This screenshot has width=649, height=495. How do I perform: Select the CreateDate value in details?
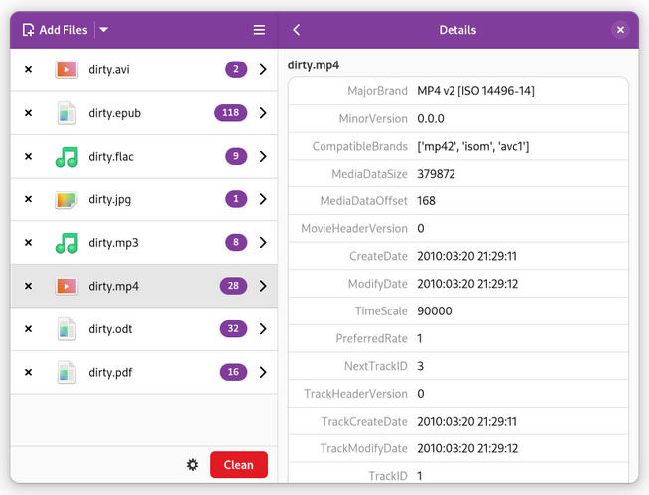click(x=466, y=256)
